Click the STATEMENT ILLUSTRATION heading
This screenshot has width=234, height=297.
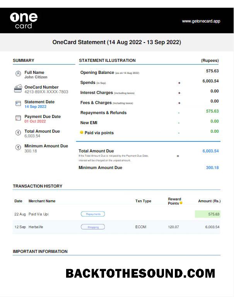(x=107, y=60)
